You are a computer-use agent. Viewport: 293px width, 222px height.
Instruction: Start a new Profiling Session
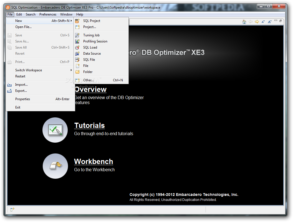click(x=102, y=41)
